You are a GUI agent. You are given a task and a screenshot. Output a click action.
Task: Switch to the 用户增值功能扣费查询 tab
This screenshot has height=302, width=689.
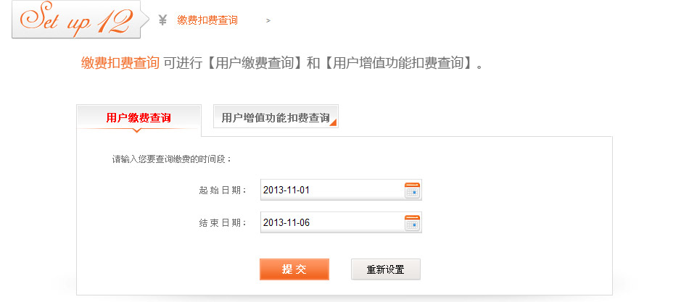tap(275, 117)
